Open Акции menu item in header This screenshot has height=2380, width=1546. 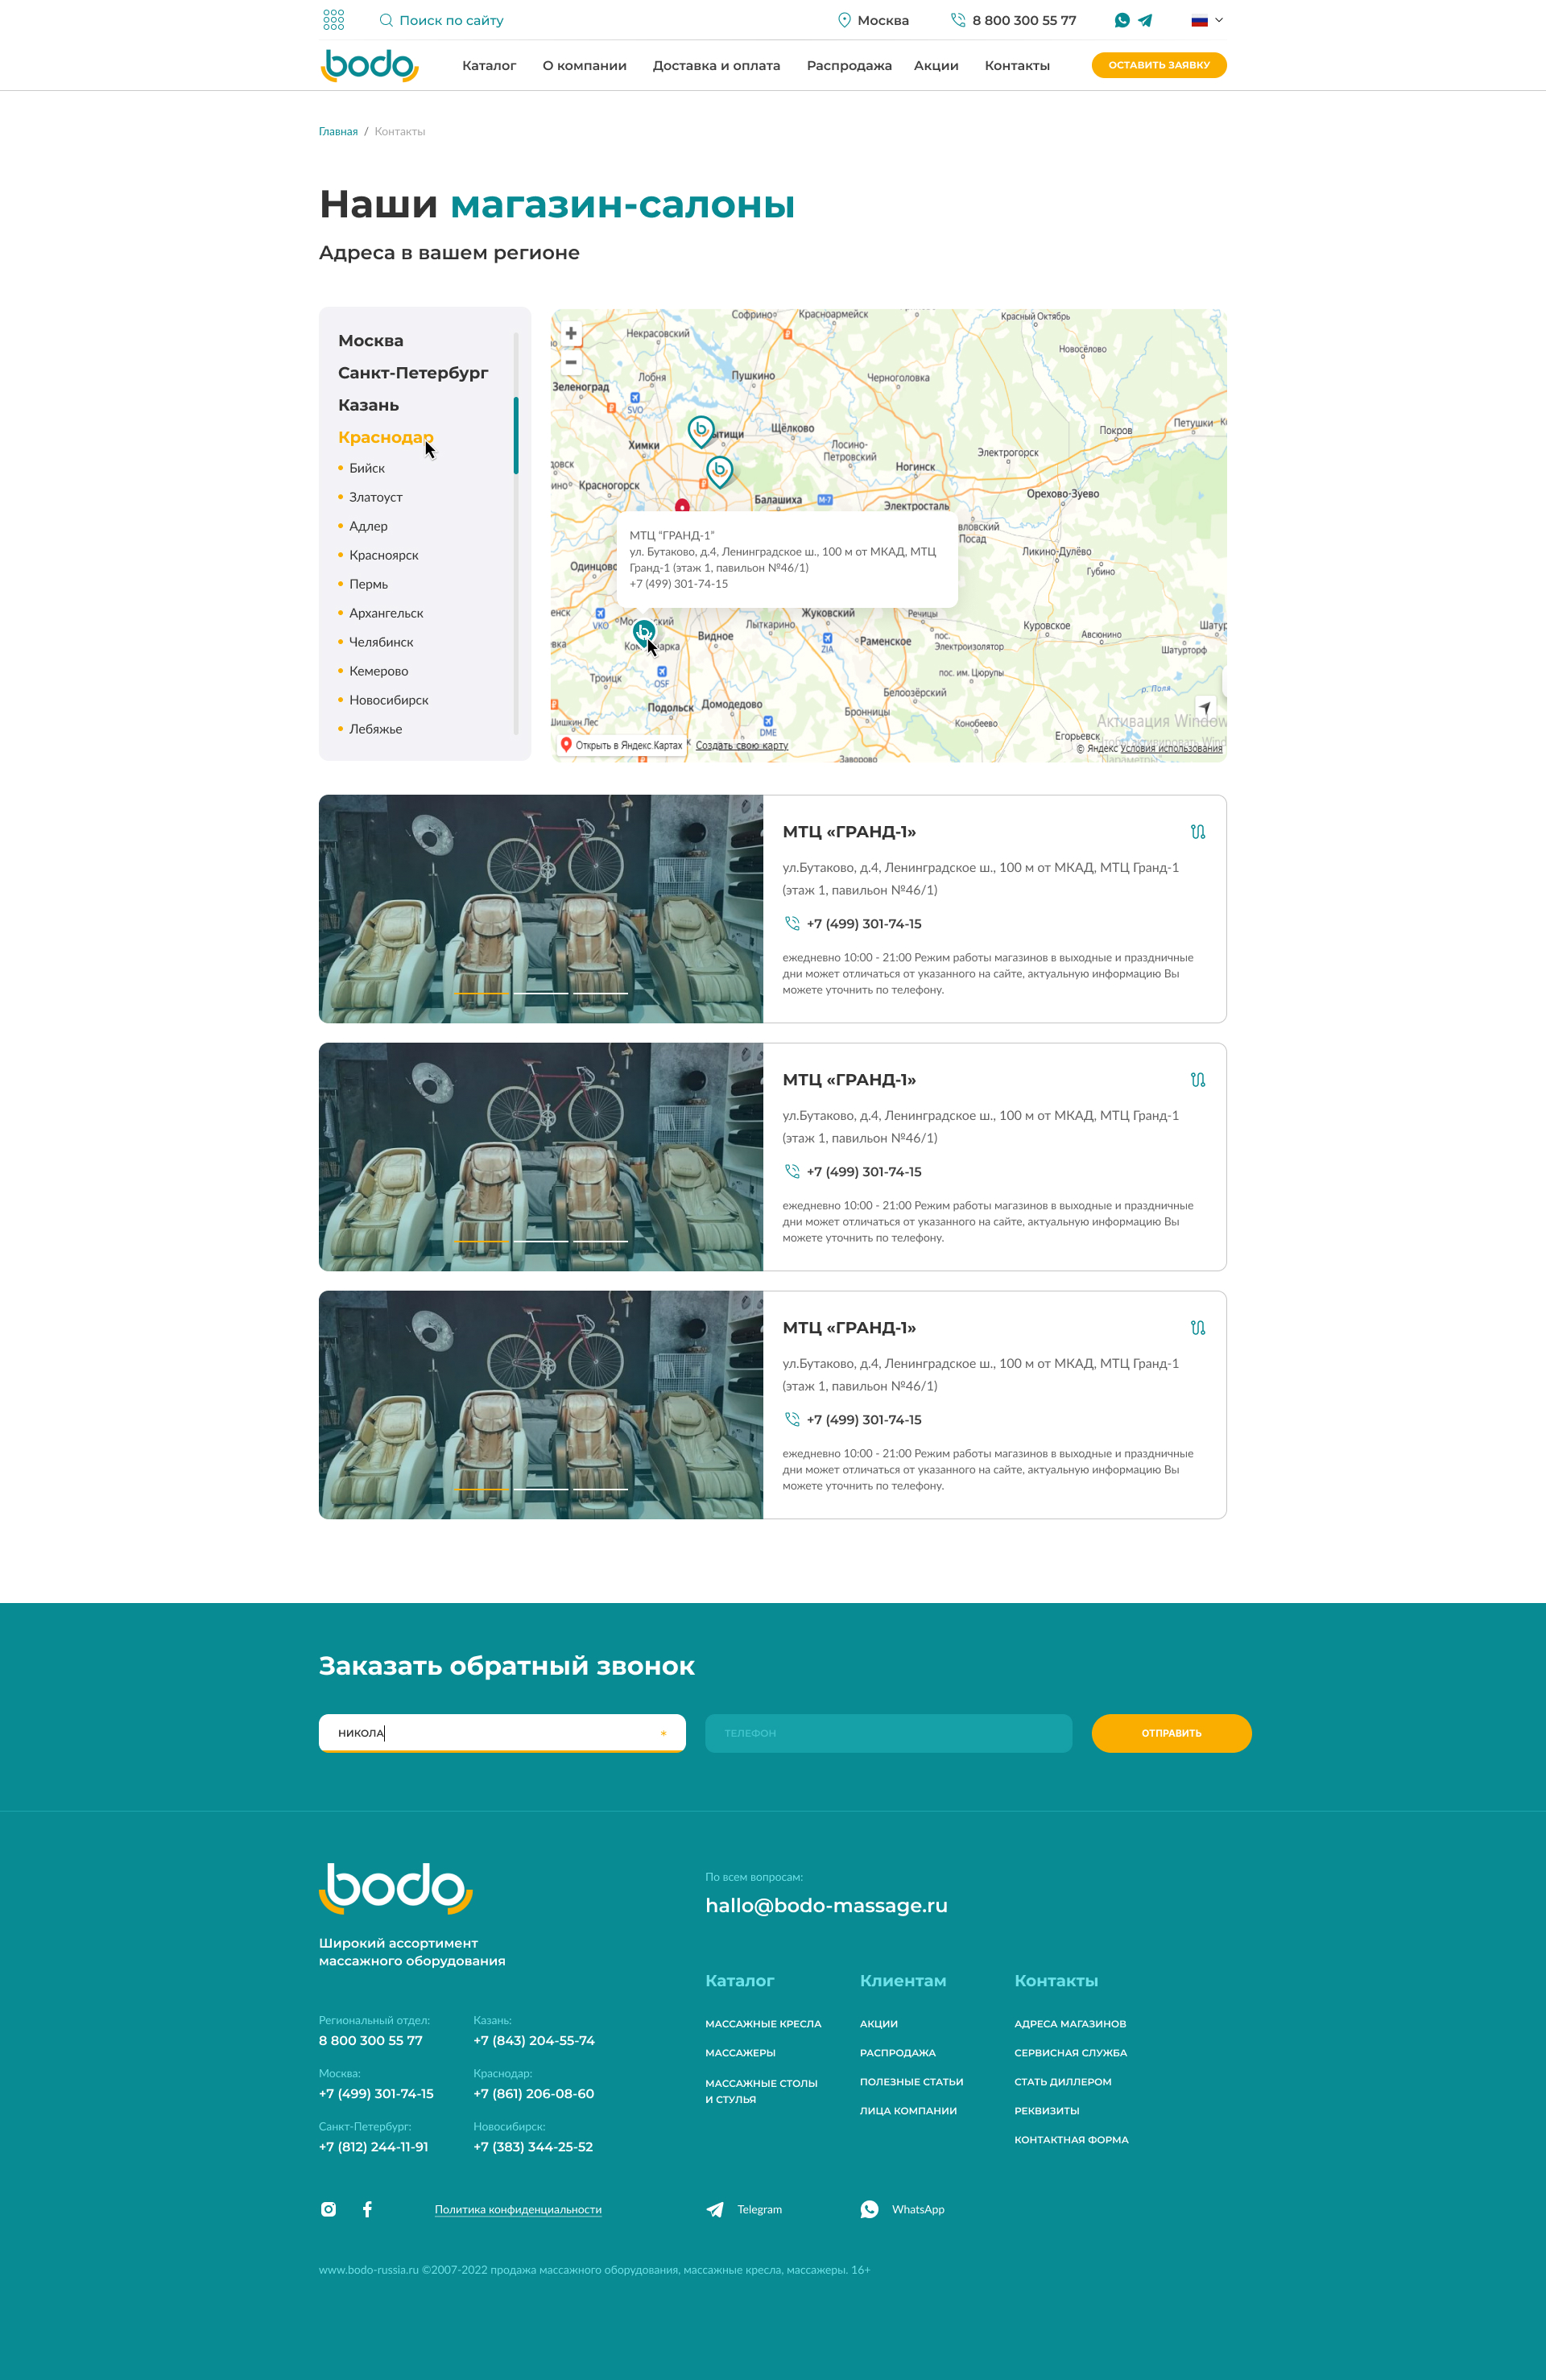click(x=936, y=66)
